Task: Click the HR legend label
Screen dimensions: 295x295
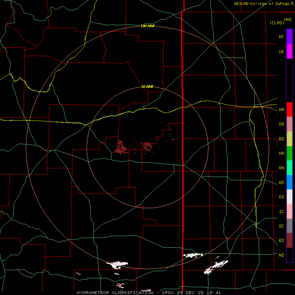Action: [x=281, y=153]
